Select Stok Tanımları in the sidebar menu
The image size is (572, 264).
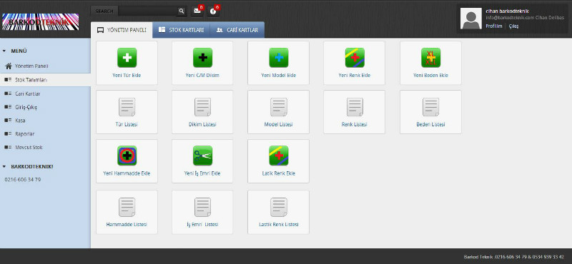click(x=45, y=80)
